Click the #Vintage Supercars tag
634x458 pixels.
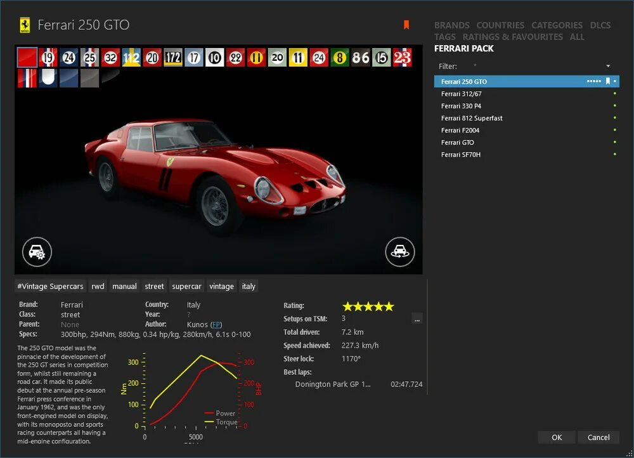pos(50,286)
